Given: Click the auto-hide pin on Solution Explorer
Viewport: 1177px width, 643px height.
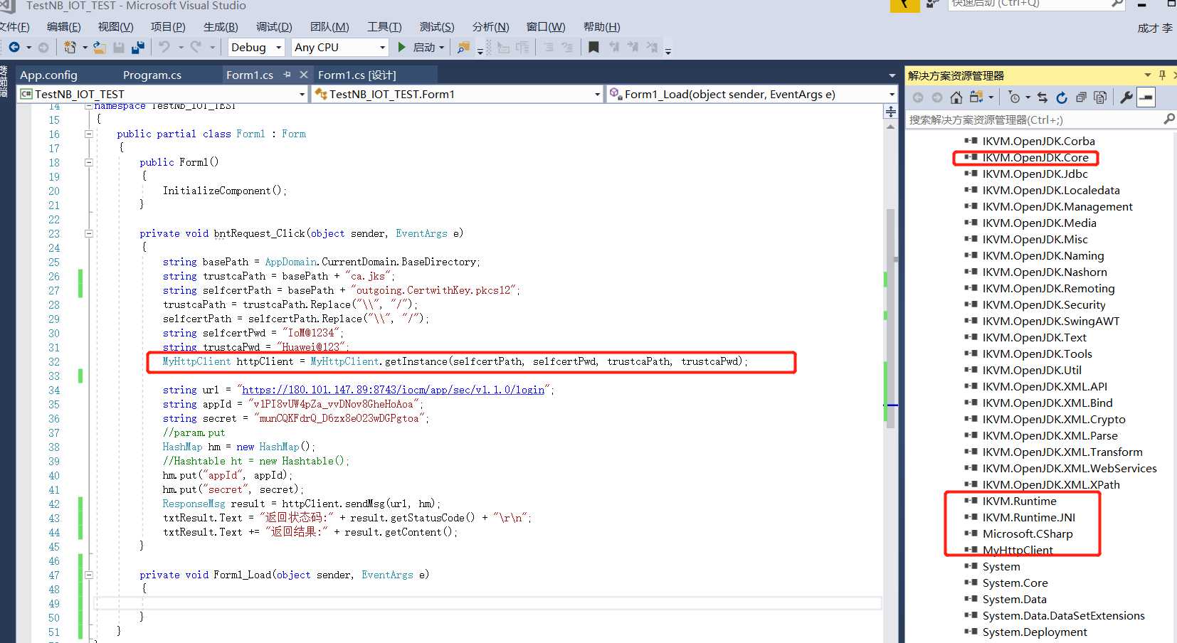Looking at the screenshot, I should [1162, 75].
